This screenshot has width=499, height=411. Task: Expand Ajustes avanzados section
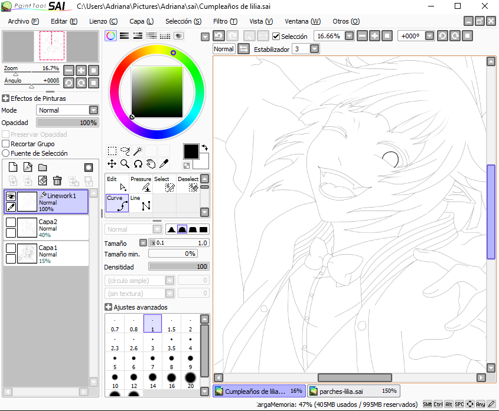tap(108, 307)
